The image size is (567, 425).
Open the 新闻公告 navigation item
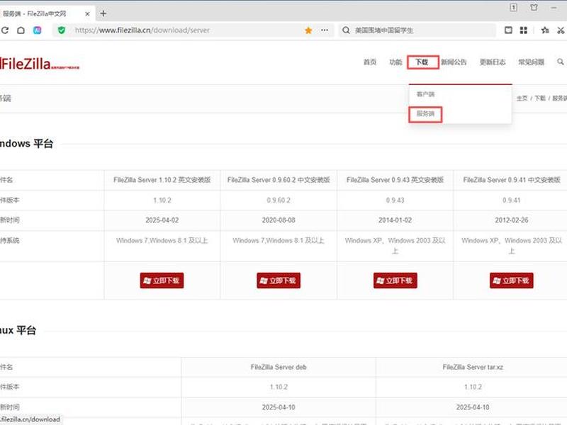[x=454, y=62]
